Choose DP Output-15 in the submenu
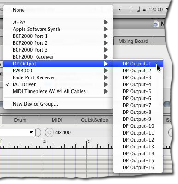178x184 pixels. tap(138, 160)
